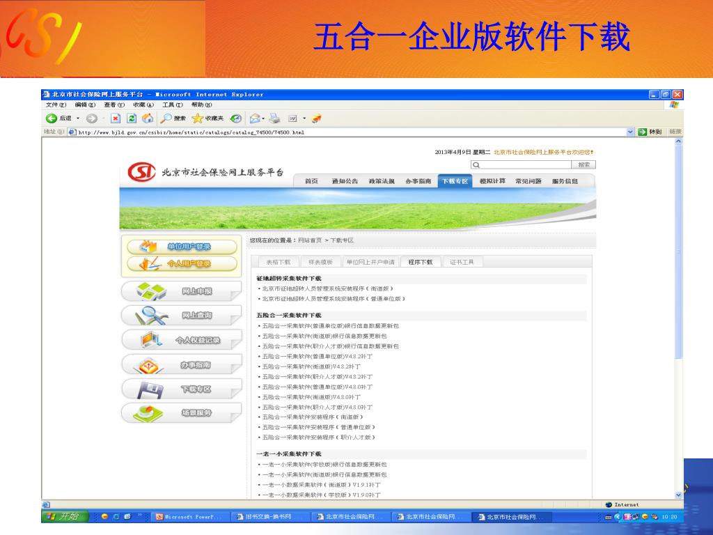Click the magnifier 搜索 toolbar button

(173, 118)
